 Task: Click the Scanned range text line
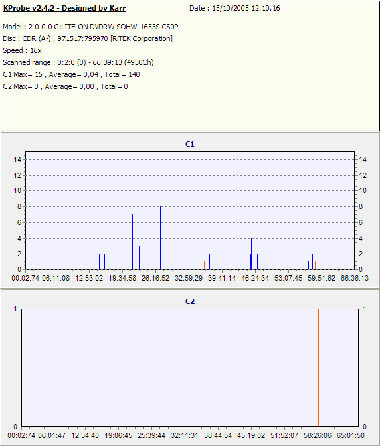point(78,62)
